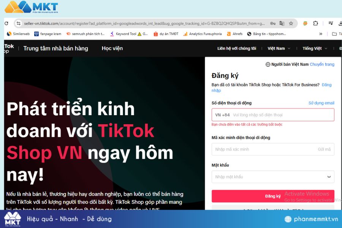Toggle password visibility eye icon
The height and width of the screenshot is (228, 342).
point(329,177)
